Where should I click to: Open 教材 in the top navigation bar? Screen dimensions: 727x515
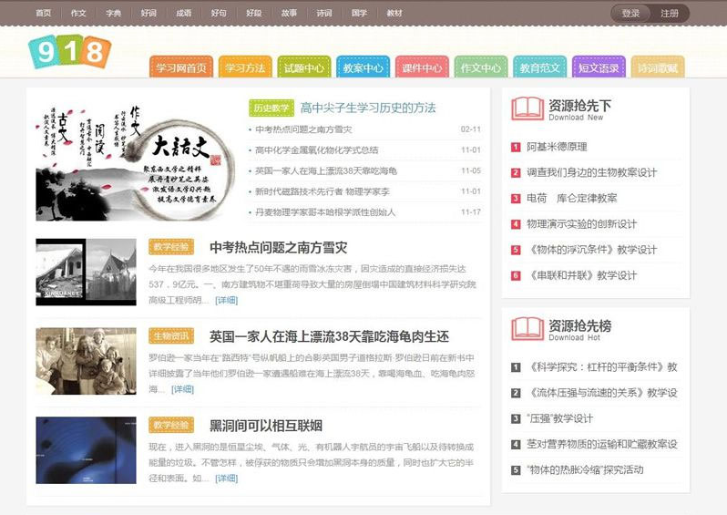(394, 13)
